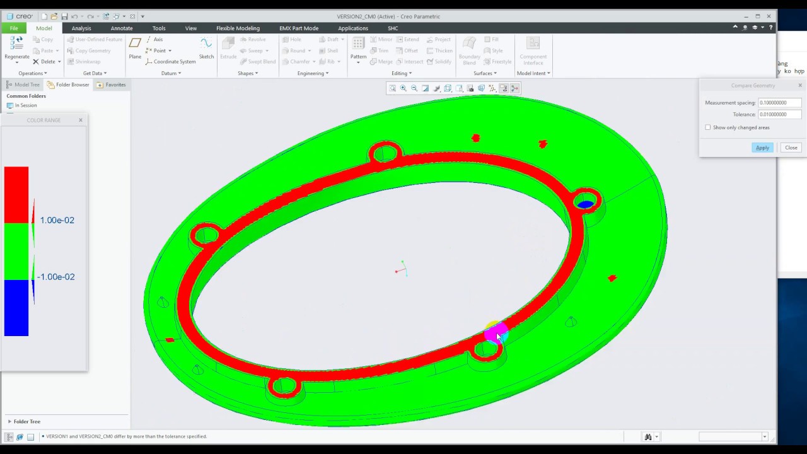The height and width of the screenshot is (454, 807).
Task: Open the SHC ribbon tab
Action: coord(393,28)
